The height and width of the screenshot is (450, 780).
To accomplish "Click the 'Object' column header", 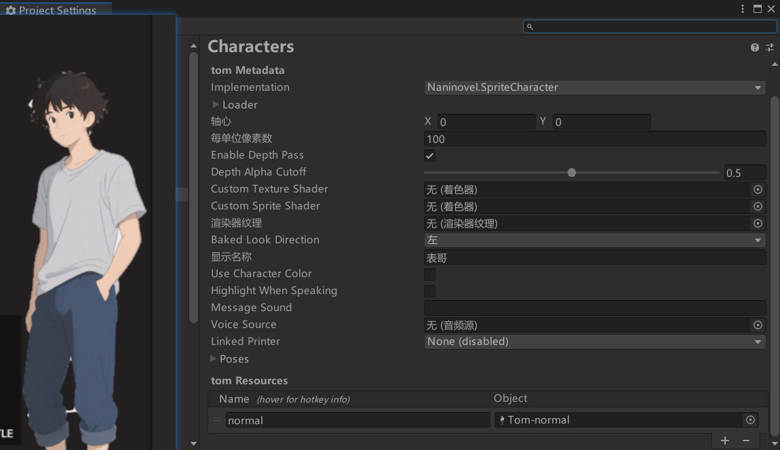I will point(510,398).
